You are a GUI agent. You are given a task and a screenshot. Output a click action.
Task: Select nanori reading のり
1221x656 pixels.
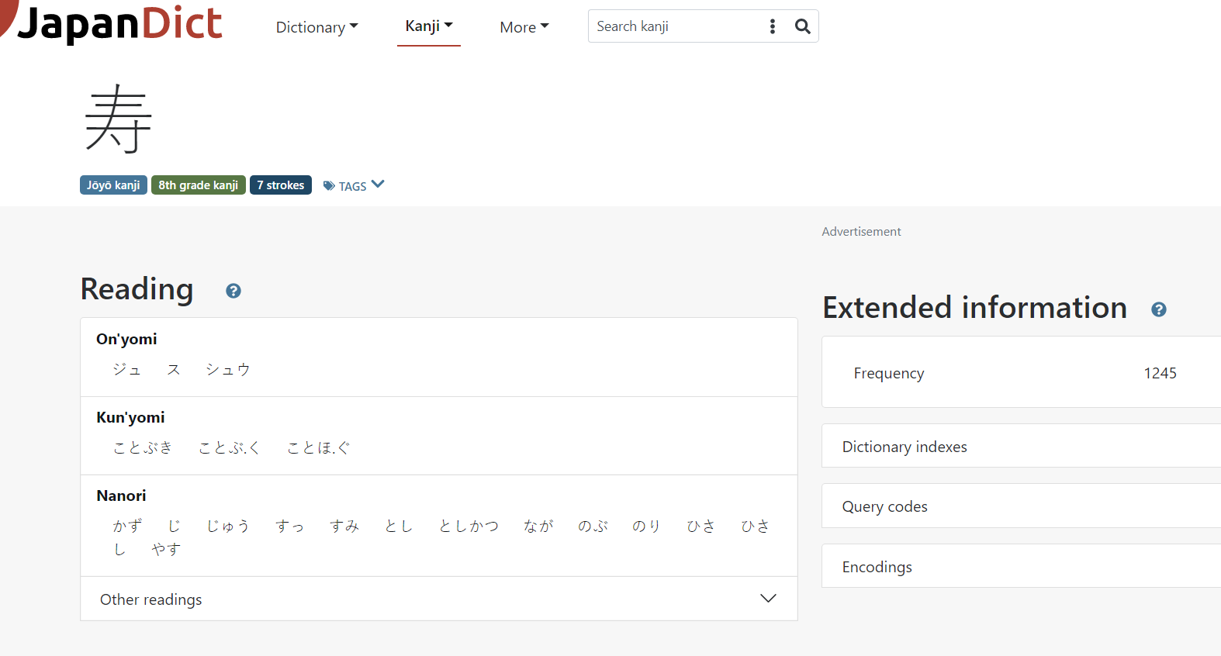click(x=647, y=527)
